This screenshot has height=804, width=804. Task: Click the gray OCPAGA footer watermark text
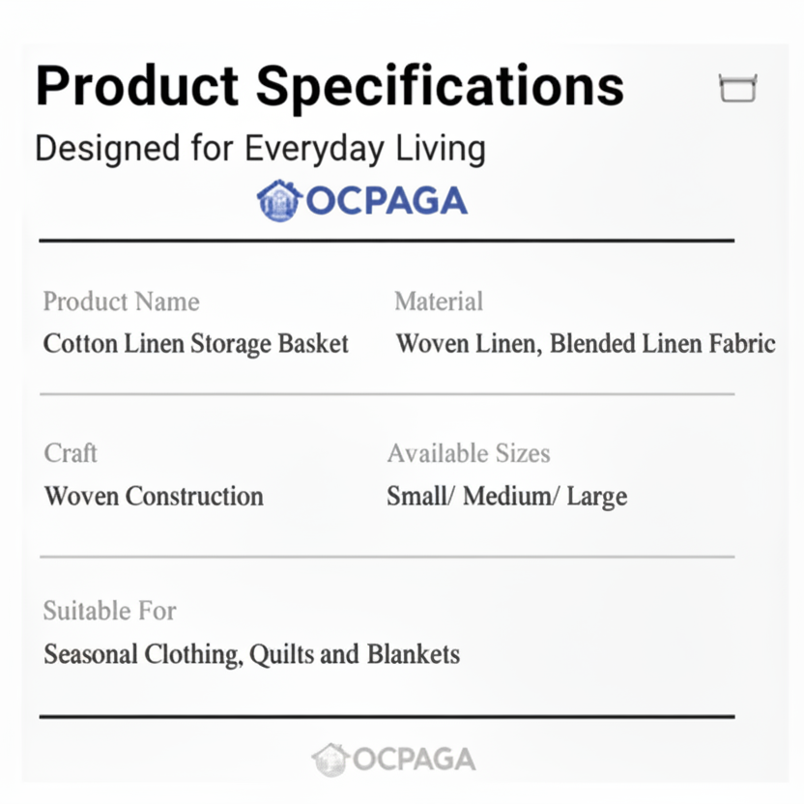coord(414,760)
